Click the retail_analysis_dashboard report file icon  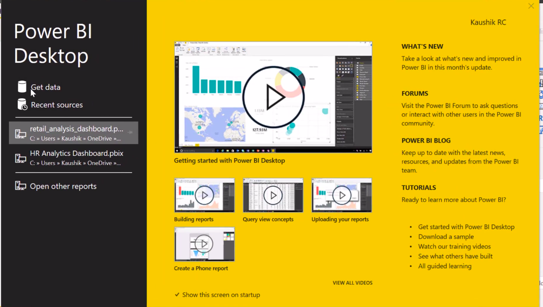[x=20, y=133]
